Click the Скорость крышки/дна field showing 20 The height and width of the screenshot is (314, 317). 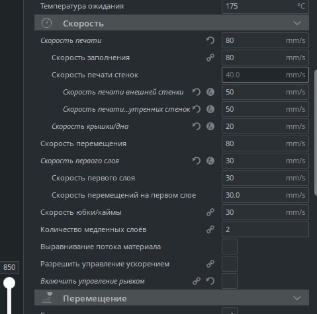tap(265, 126)
